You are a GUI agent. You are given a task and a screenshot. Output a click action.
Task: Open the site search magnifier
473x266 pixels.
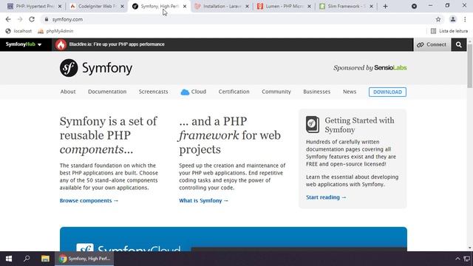click(458, 44)
